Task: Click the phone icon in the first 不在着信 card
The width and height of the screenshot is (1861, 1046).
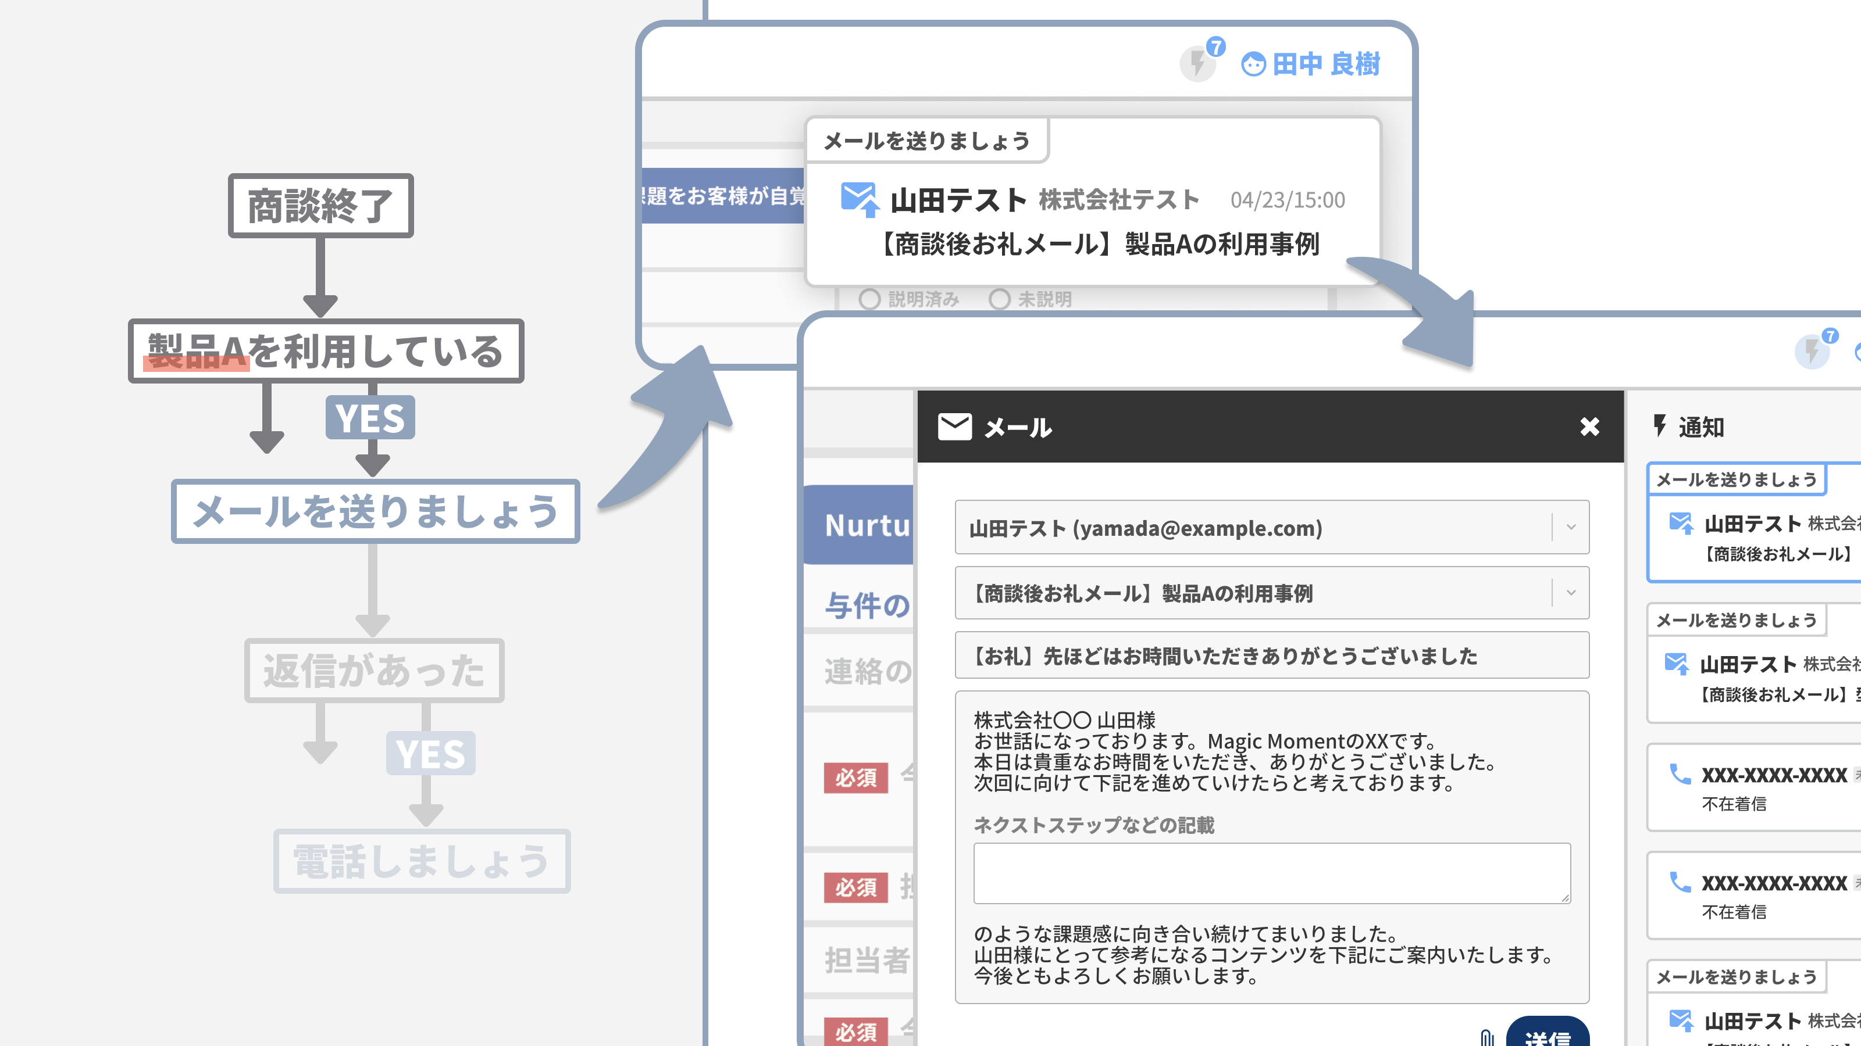Action: click(x=1680, y=775)
